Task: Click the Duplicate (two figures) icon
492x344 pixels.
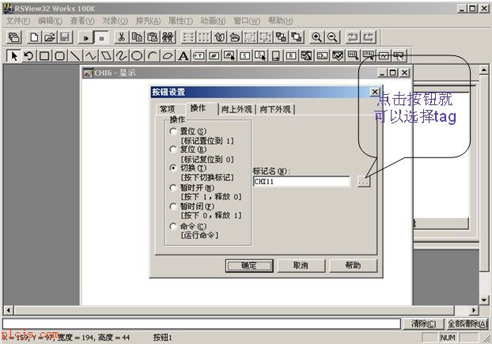Action: [x=168, y=38]
